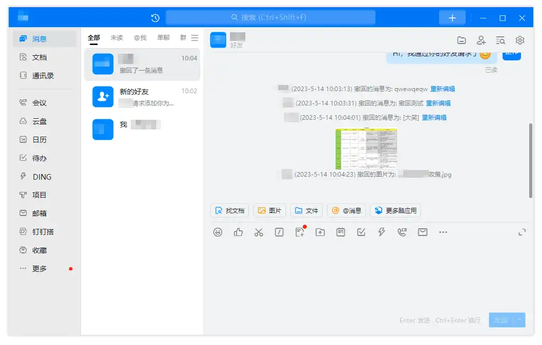The image size is (542, 345).
Task: Add a member via the add-person icon
Action: (481, 40)
